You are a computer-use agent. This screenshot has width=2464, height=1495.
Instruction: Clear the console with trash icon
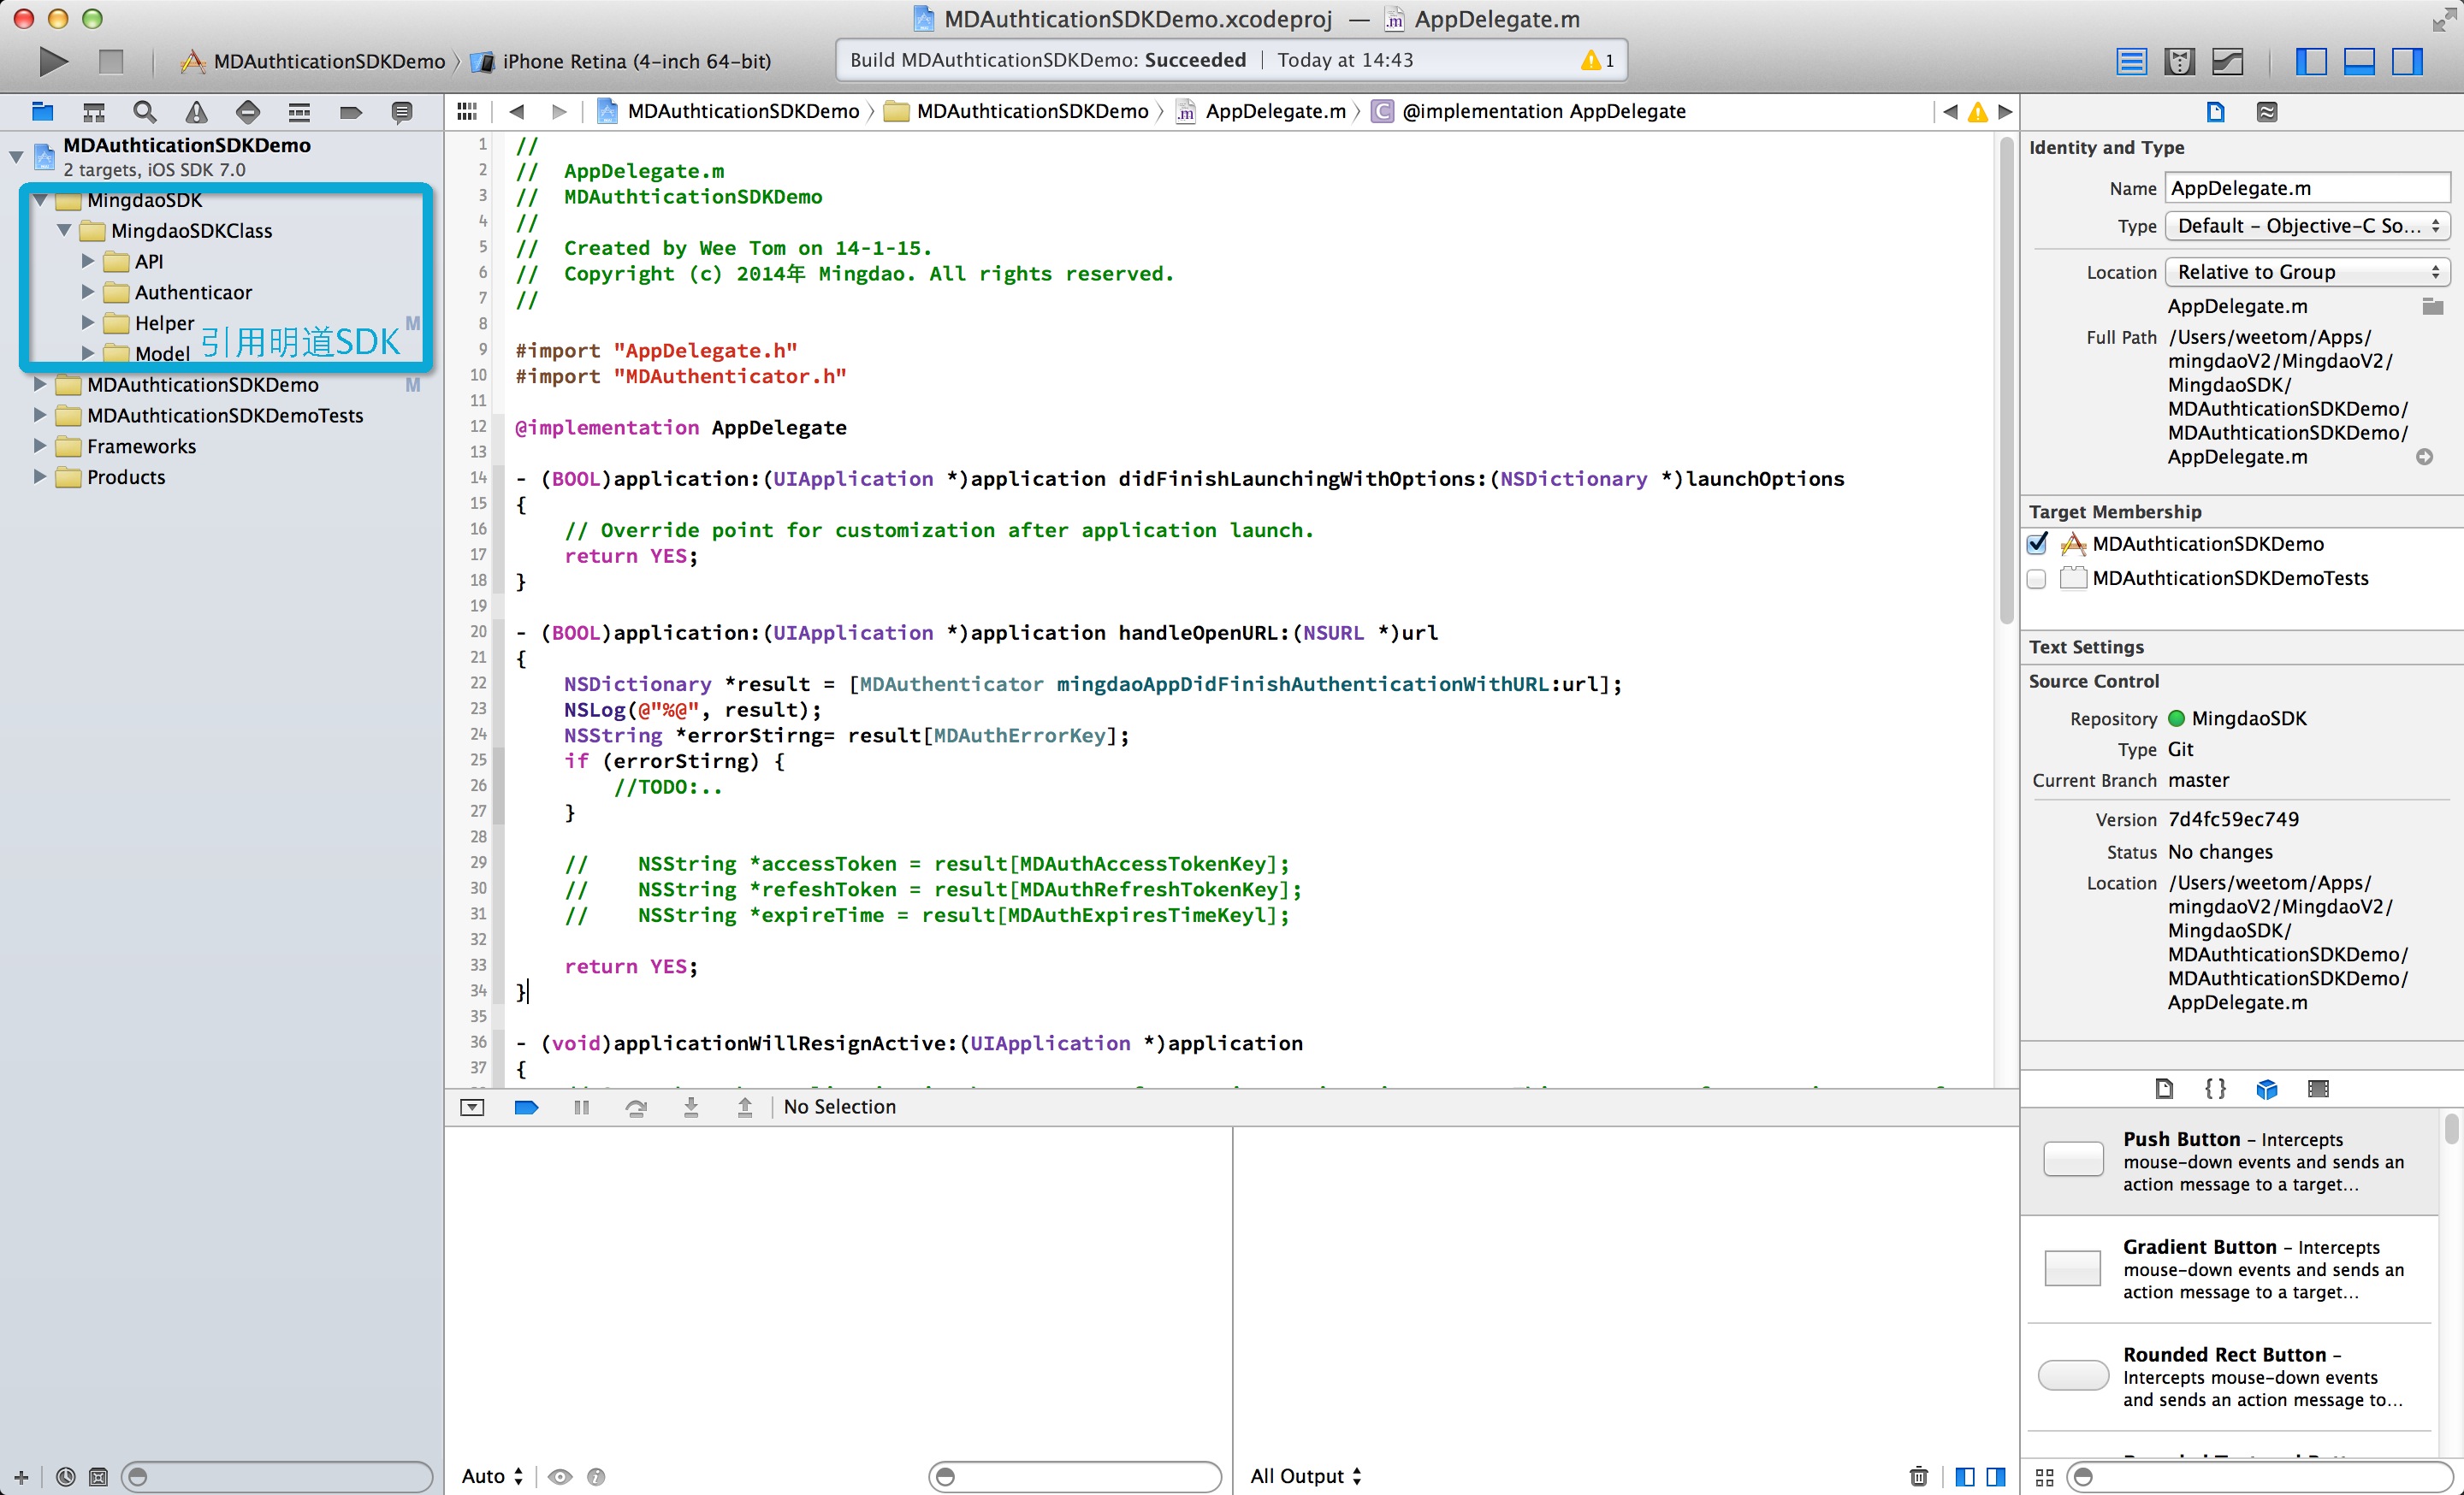click(1918, 1476)
